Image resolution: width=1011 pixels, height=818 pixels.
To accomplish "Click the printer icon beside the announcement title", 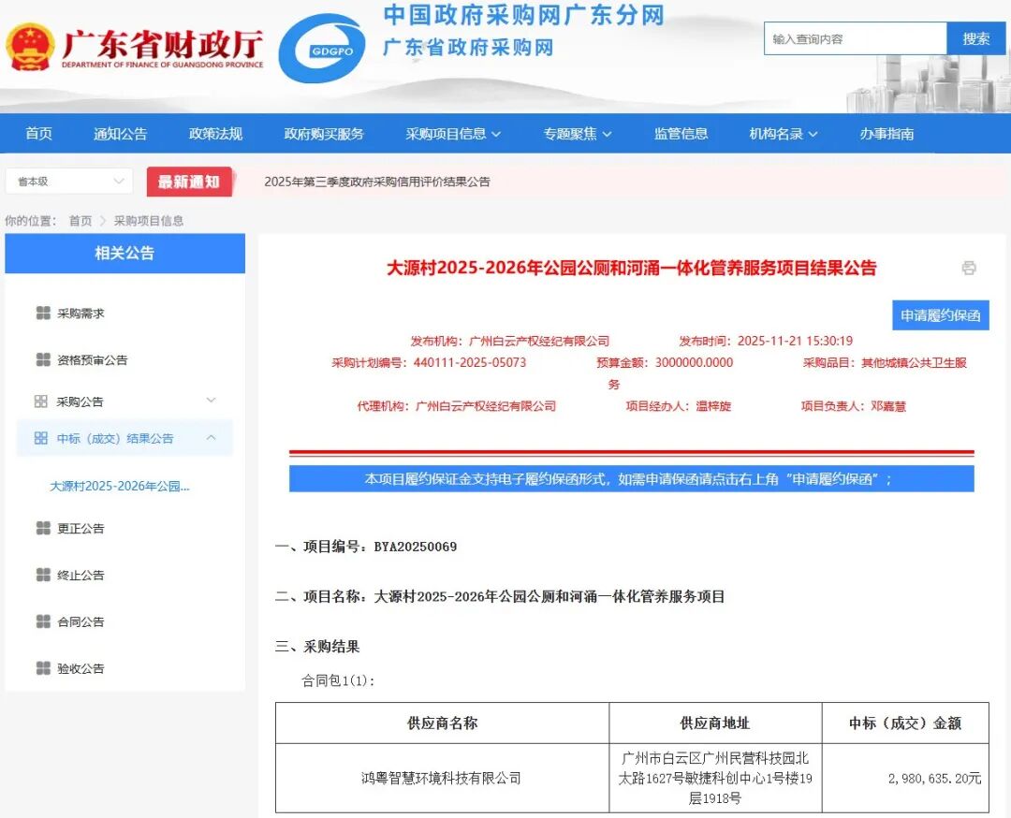I will point(969,268).
